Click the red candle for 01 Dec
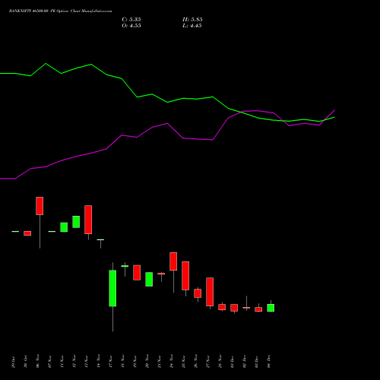This screenshot has width=380, height=380. point(234,308)
